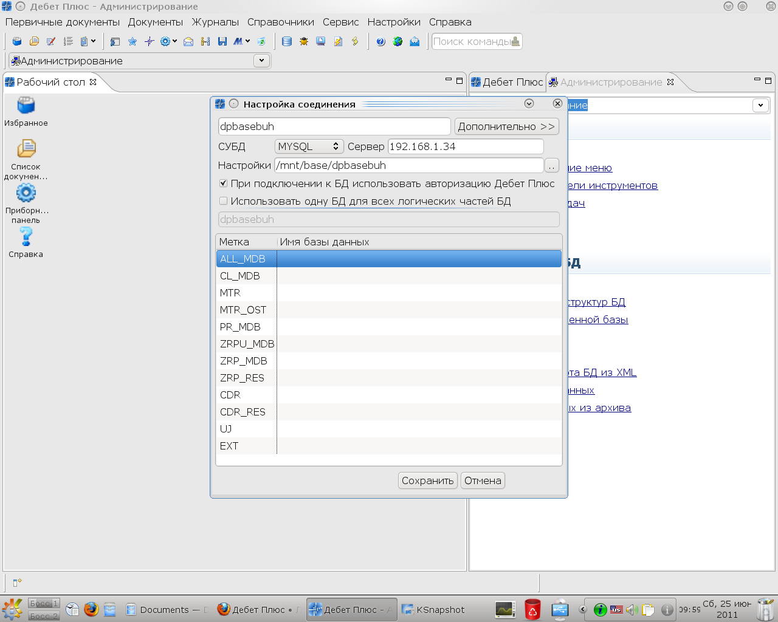778x622 pixels.
Task: Click the Firefox launcher in the taskbar
Action: pos(91,609)
